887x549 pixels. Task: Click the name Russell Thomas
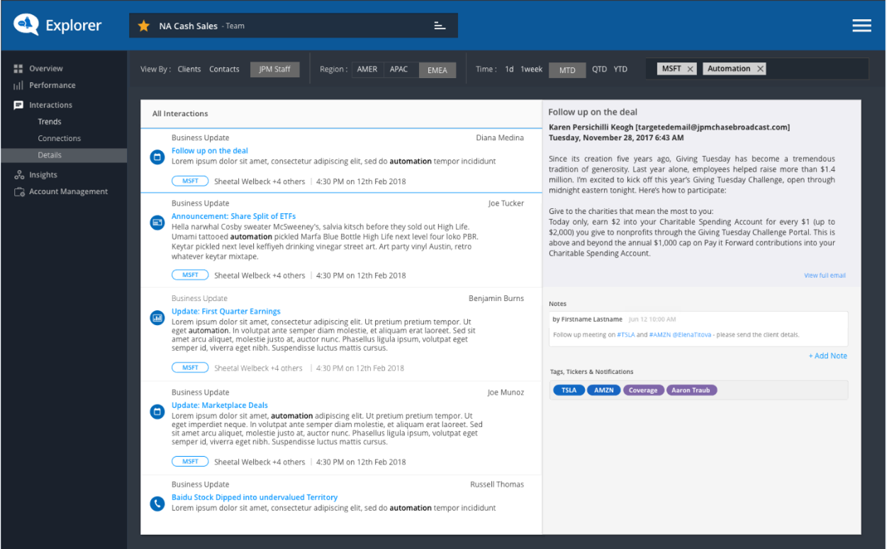tap(497, 485)
